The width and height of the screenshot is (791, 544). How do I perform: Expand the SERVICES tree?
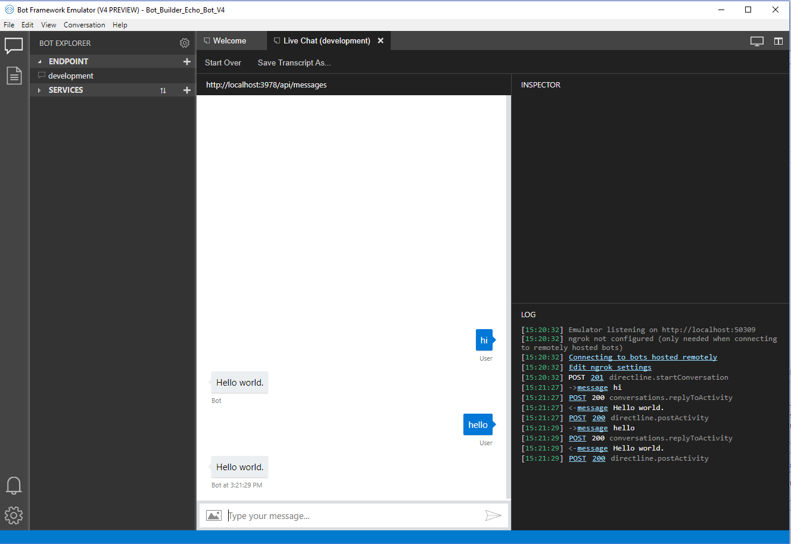40,90
